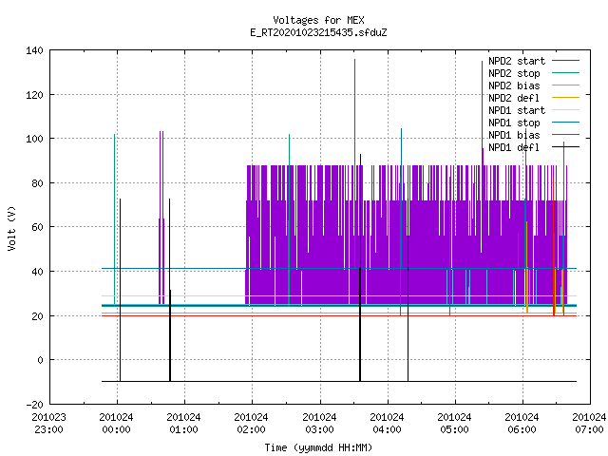Viewport: 608px width, 456px height.
Task: Click the orange NPD2 defl legend line
Action: point(565,97)
